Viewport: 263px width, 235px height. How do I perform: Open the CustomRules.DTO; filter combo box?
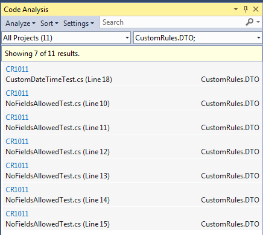pyautogui.click(x=198, y=38)
